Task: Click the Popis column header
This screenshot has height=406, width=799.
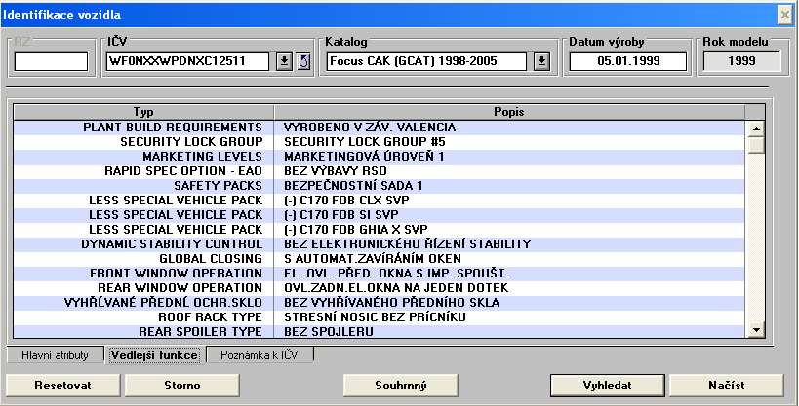Action: 511,111
